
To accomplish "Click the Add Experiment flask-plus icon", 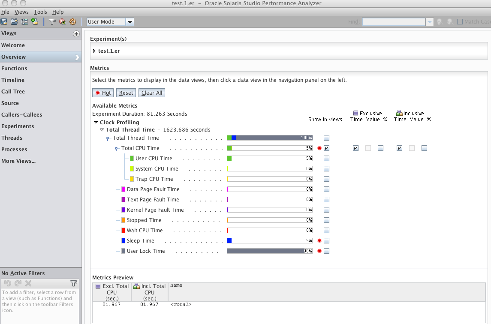I will (35, 21).
